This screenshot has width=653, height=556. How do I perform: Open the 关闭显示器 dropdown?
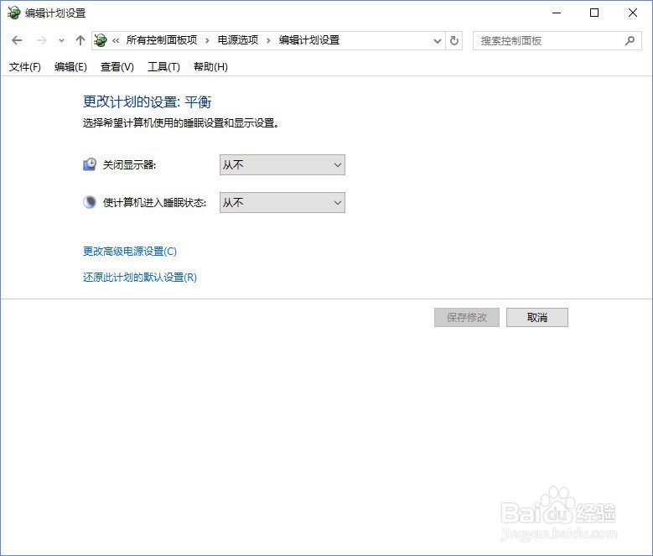click(282, 165)
